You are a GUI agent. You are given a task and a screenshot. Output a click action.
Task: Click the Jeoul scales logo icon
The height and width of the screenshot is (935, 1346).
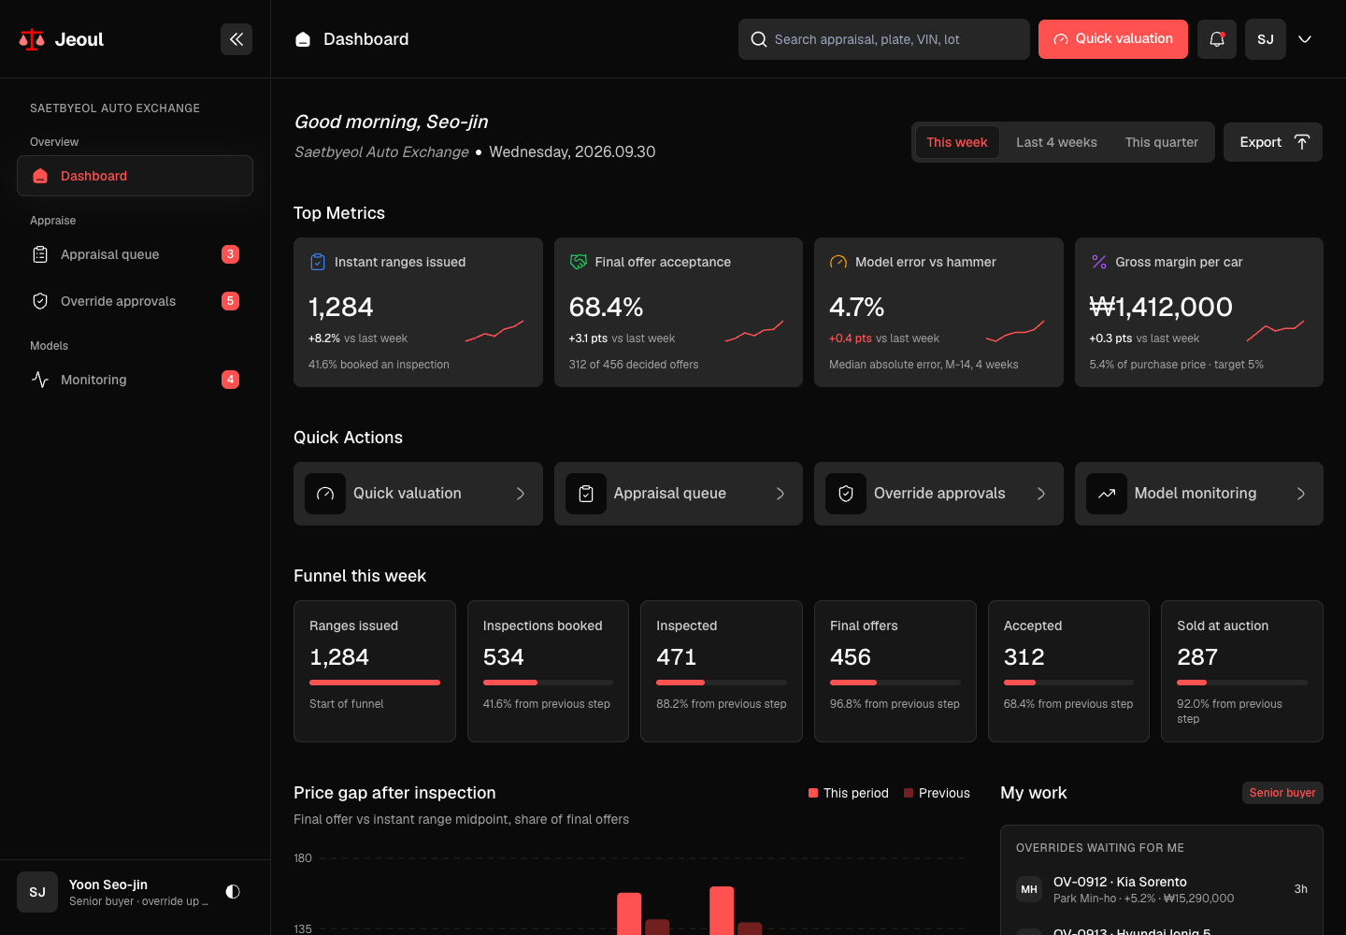click(x=32, y=39)
